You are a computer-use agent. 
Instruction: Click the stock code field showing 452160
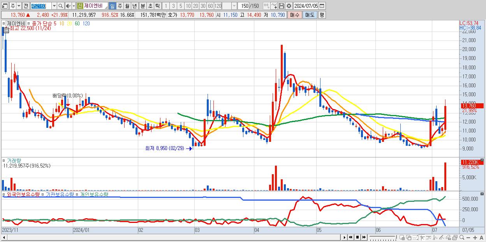[x=41, y=6]
